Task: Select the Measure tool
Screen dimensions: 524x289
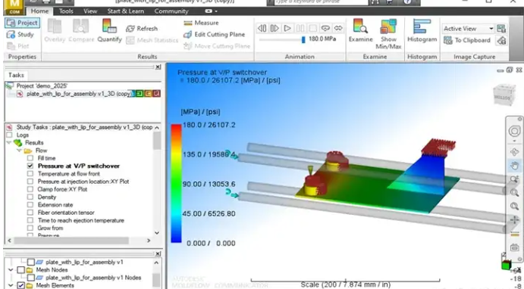Action: point(202,23)
